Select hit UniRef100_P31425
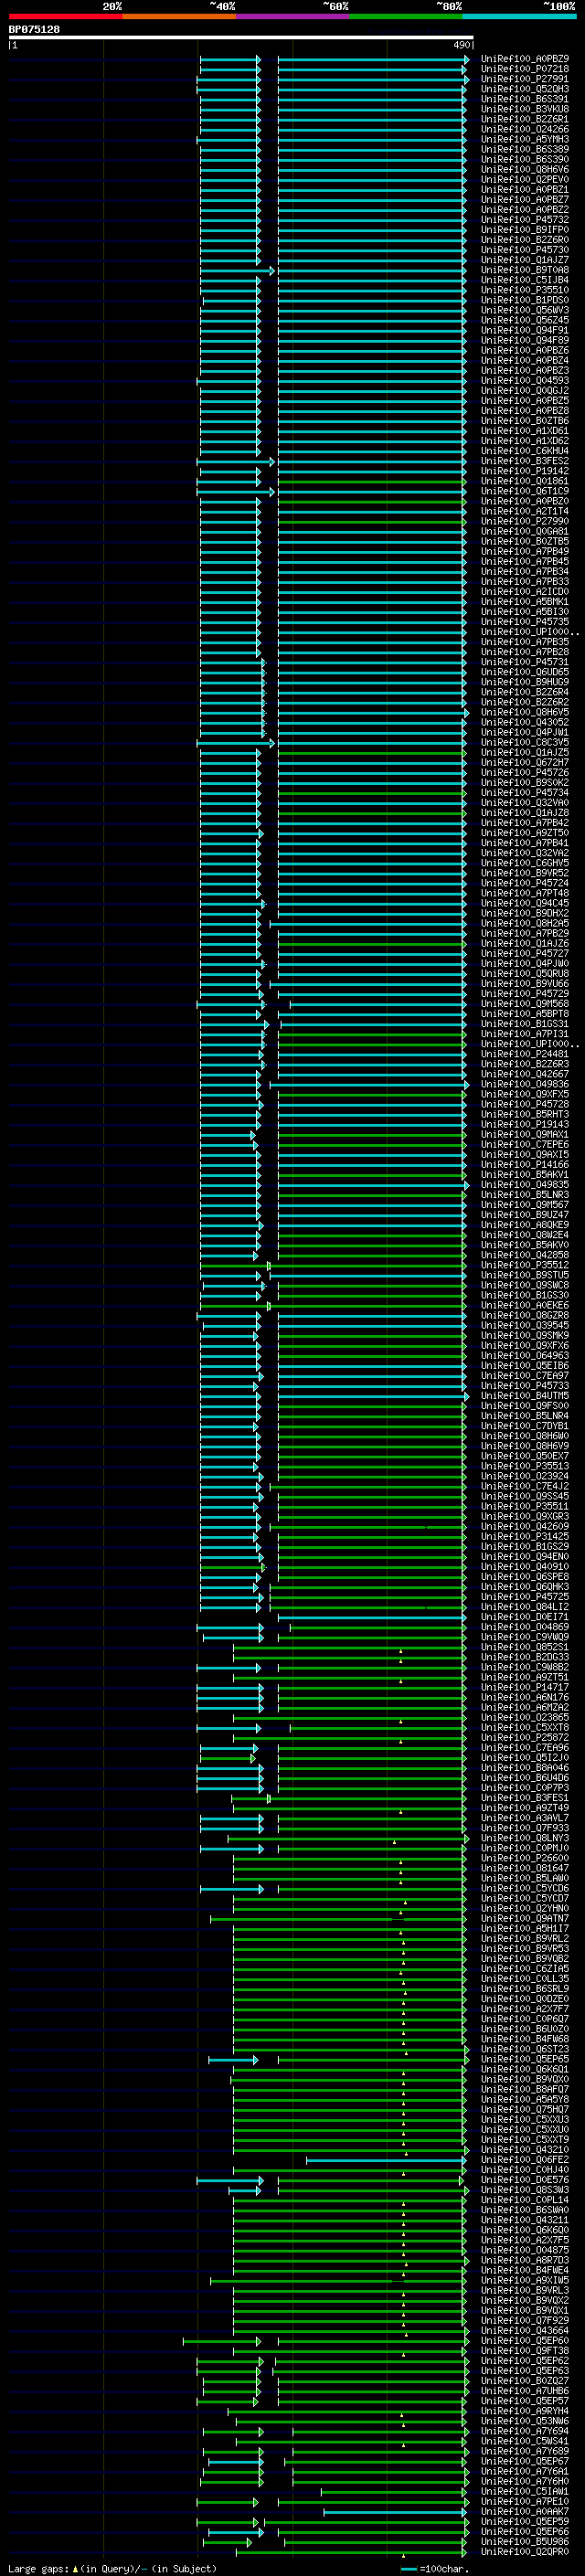Image resolution: width=585 pixels, height=2576 pixels. 525,1536
